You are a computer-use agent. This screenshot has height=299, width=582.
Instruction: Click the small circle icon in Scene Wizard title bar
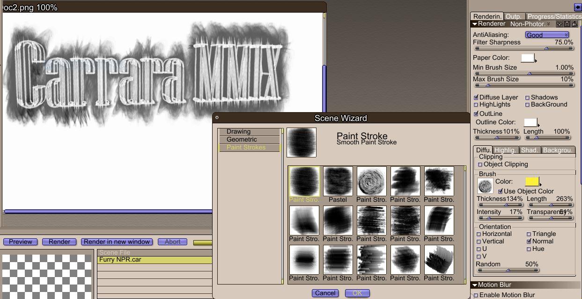click(x=217, y=118)
